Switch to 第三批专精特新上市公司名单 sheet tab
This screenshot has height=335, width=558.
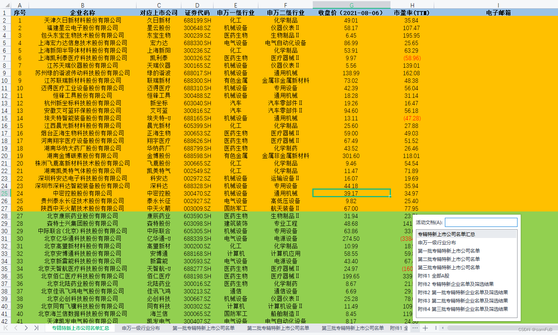click(x=353, y=328)
